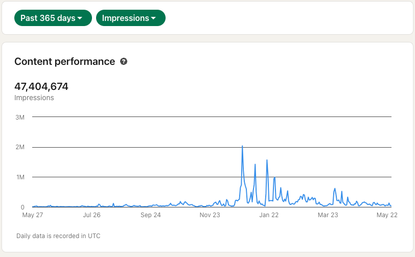Image resolution: width=415 pixels, height=257 pixels.
Task: Click the Jan 22 axis label
Action: [269, 215]
